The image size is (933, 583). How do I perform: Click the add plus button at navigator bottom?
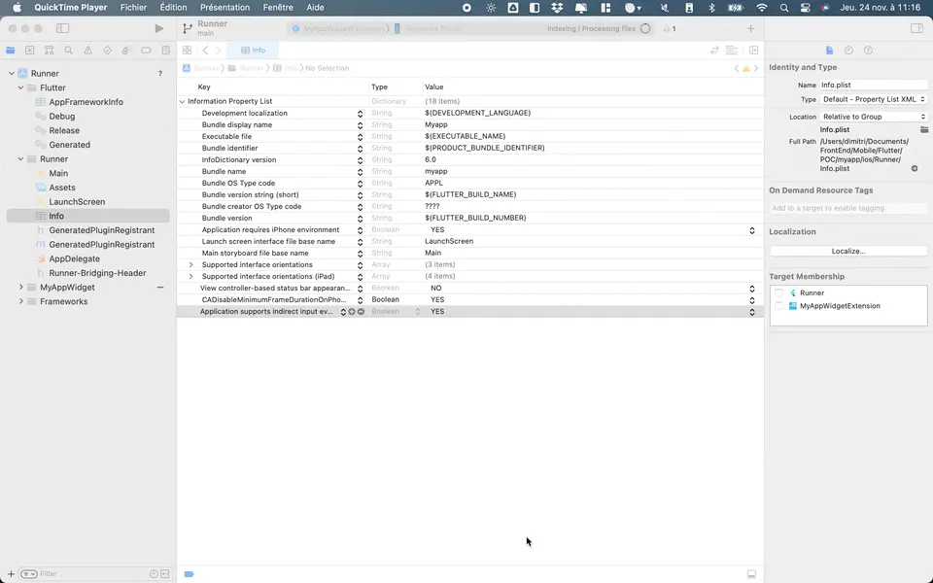coord(11,574)
